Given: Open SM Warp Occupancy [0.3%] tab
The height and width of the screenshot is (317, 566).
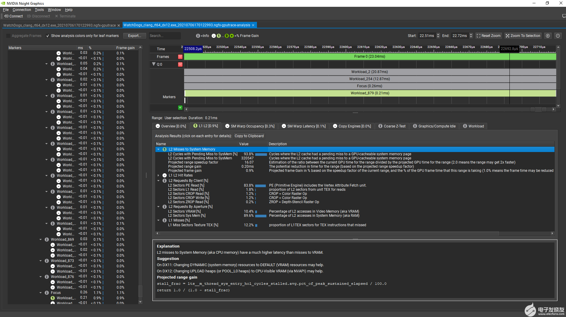Looking at the screenshot, I should click(x=250, y=126).
